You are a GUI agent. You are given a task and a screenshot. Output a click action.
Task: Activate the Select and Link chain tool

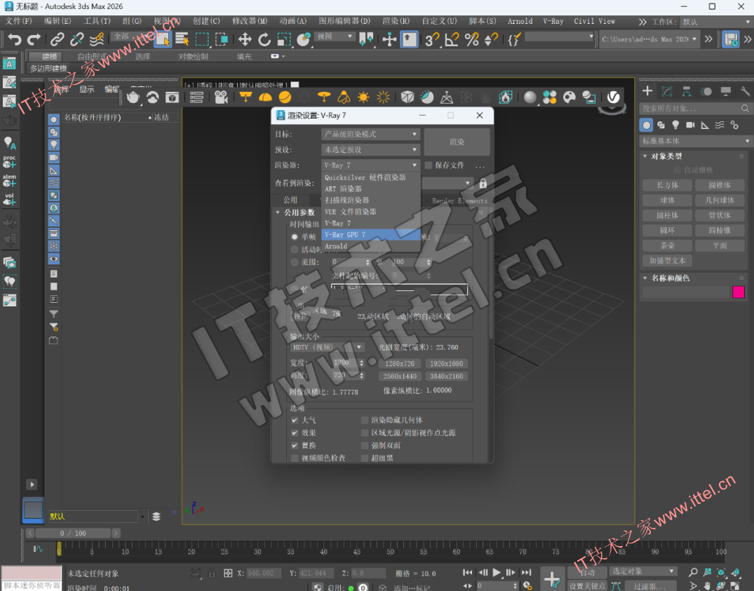pyautogui.click(x=58, y=39)
